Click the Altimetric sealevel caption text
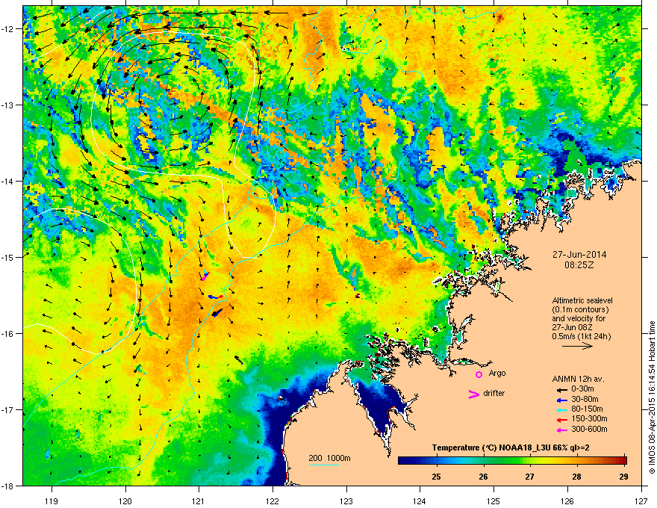Viewport: 657px width, 508px height. [x=582, y=300]
